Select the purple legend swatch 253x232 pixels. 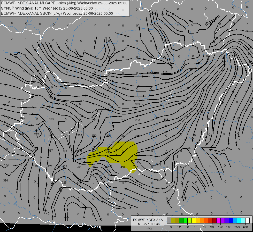point(223,221)
